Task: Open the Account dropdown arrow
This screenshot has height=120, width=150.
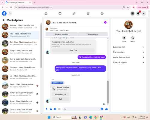Action: pyautogui.click(x=144, y=13)
